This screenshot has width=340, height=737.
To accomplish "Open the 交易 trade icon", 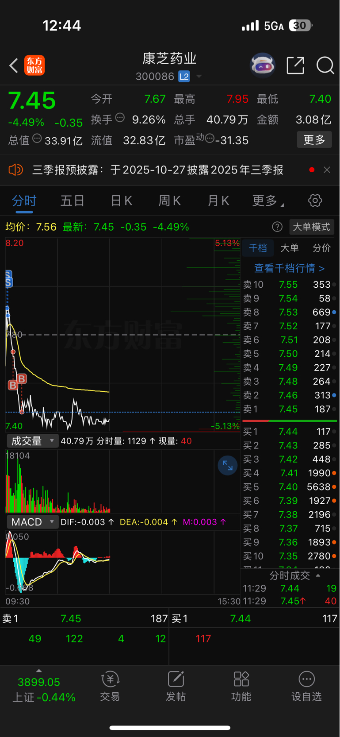I will (x=110, y=687).
